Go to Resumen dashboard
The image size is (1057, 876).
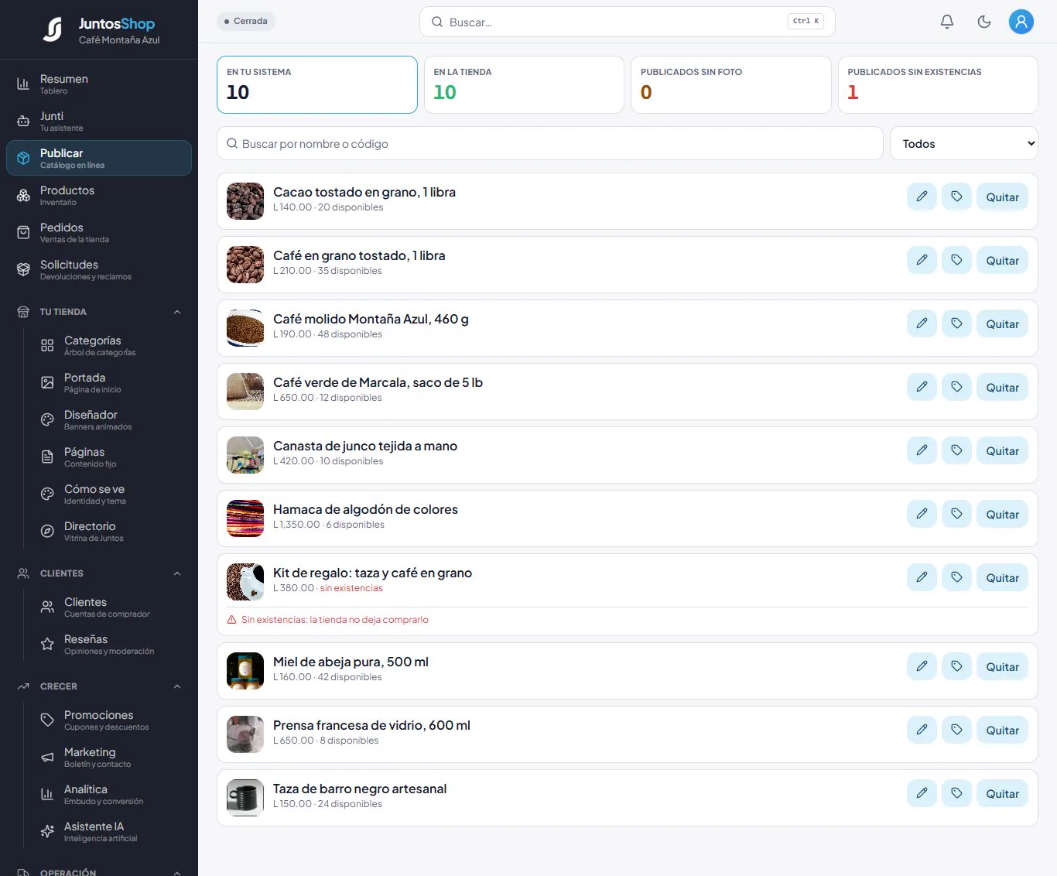[x=99, y=84]
